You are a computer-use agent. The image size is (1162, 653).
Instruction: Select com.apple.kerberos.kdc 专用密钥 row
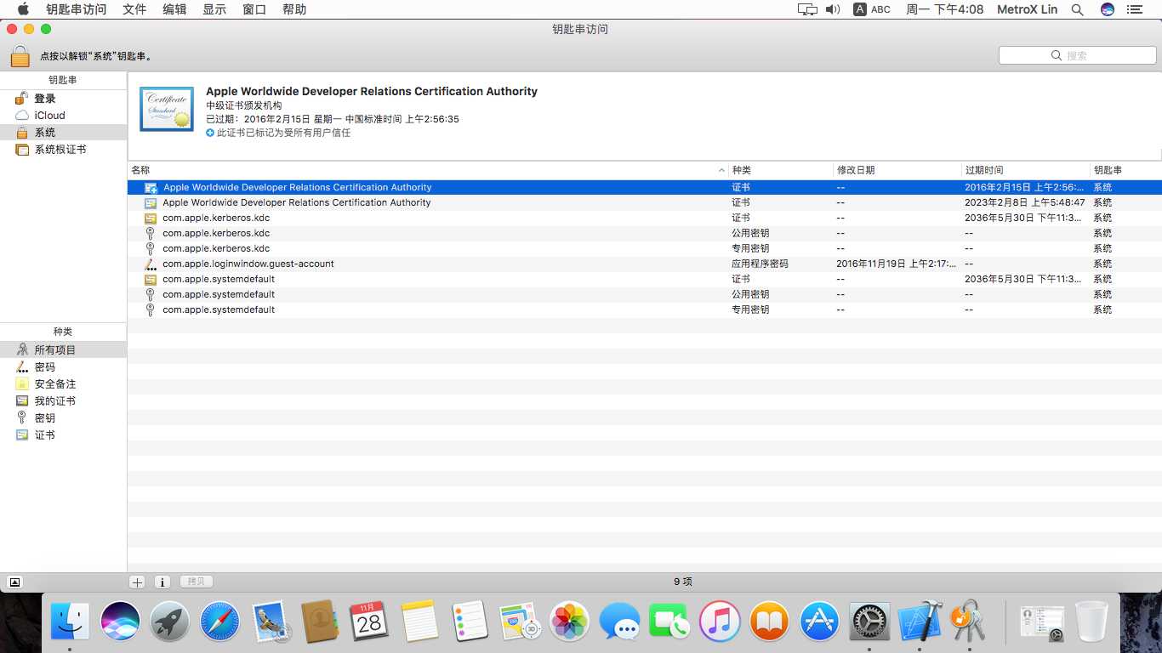coord(645,248)
